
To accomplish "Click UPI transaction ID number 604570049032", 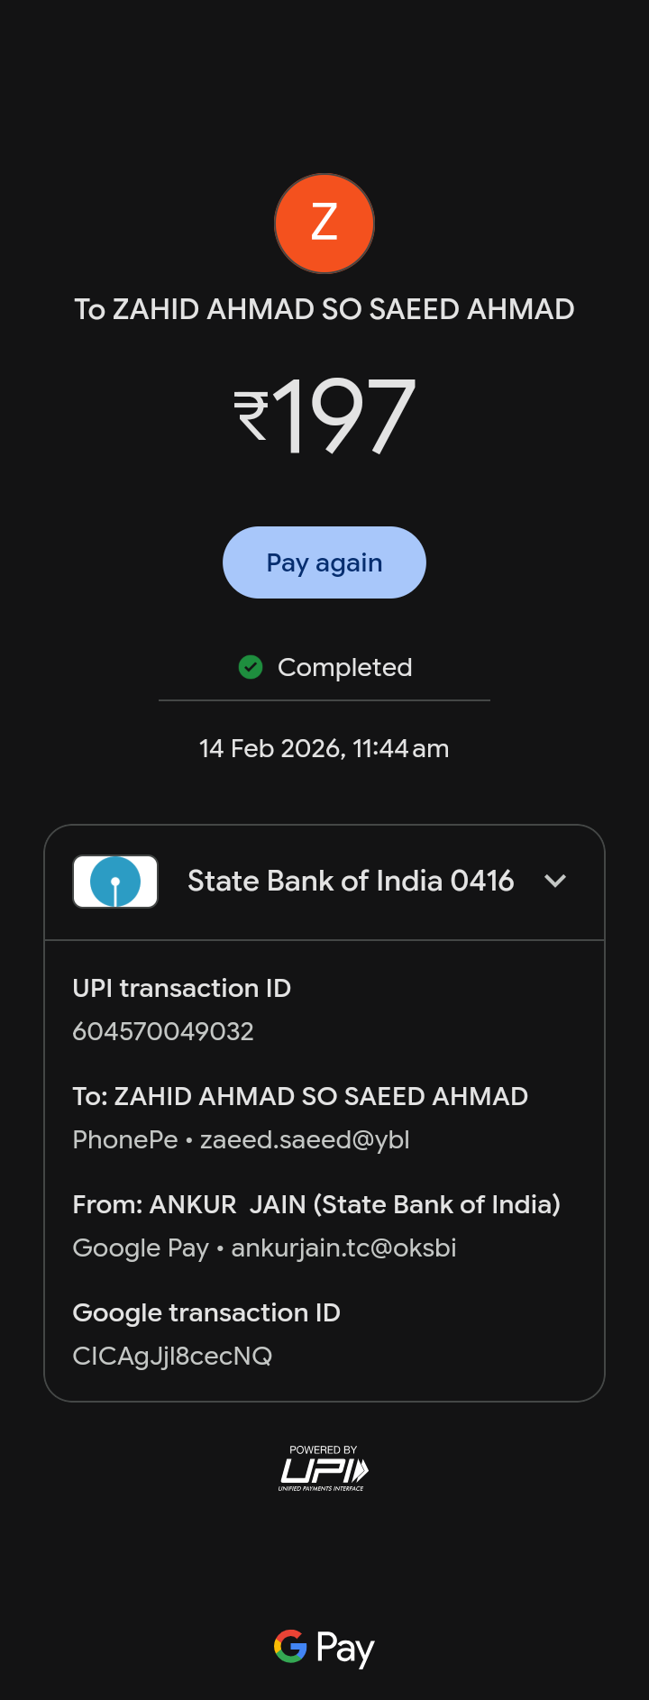I will [x=163, y=1031].
